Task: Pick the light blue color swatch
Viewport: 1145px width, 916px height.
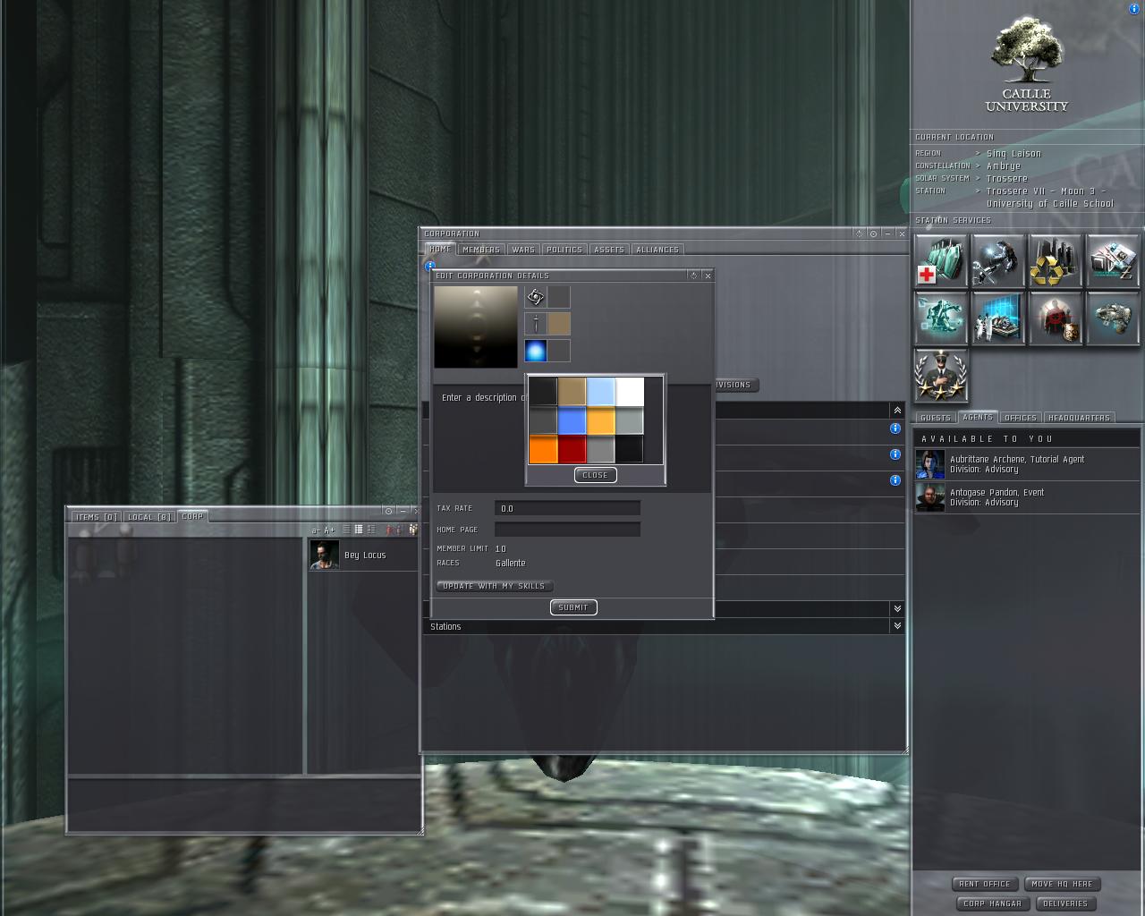Action: [601, 391]
